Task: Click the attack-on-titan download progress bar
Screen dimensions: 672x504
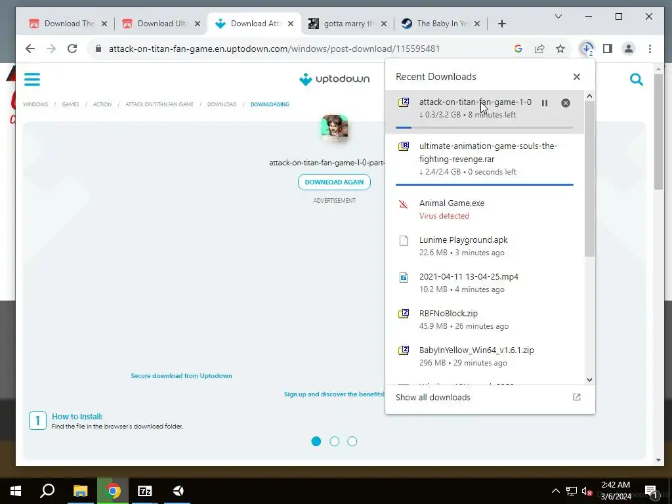Action: coord(485,127)
